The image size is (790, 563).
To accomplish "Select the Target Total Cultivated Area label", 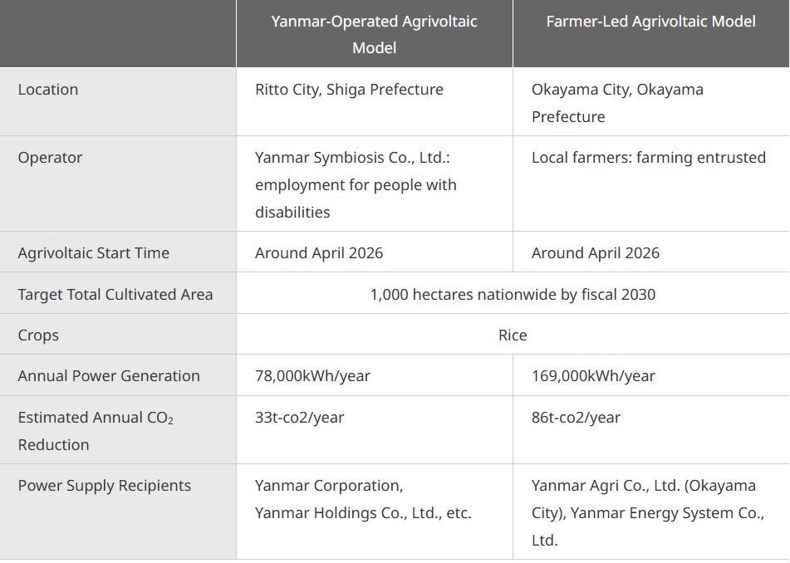I will click(x=115, y=295).
